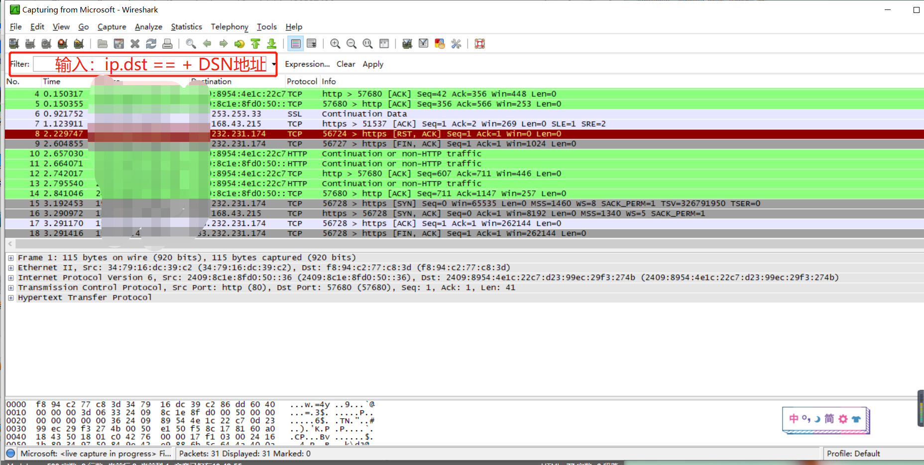This screenshot has height=465, width=924.
Task: Select packet 6 SSL Continuation Data
Action: (464, 114)
